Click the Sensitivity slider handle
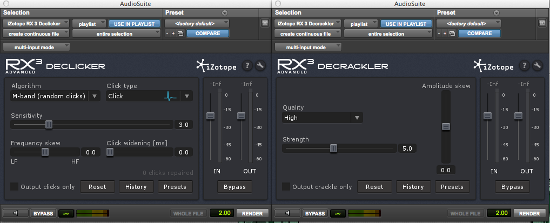The image size is (550, 223). coord(49,125)
